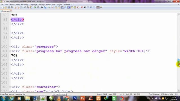Screen dimensions: 180x101
Task: Open the Language menu
Action: point(33,4)
